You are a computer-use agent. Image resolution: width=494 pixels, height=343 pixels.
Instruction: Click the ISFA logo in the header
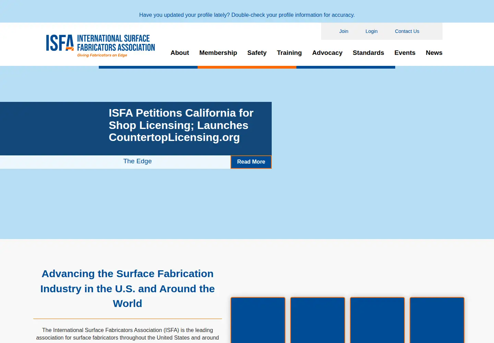[101, 45]
